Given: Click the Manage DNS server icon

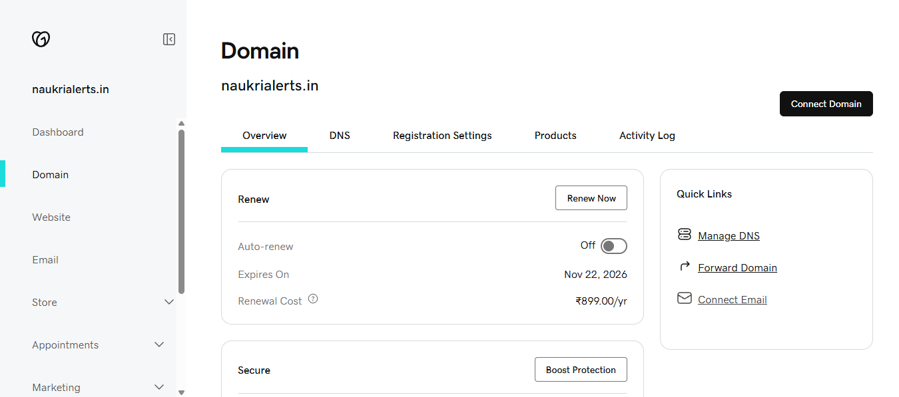Looking at the screenshot, I should click(x=684, y=234).
